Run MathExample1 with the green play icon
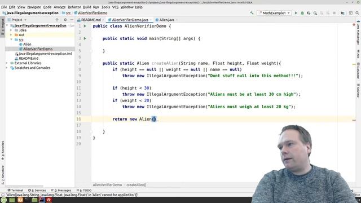Viewport: 361px width, 203px height. coord(296,13)
